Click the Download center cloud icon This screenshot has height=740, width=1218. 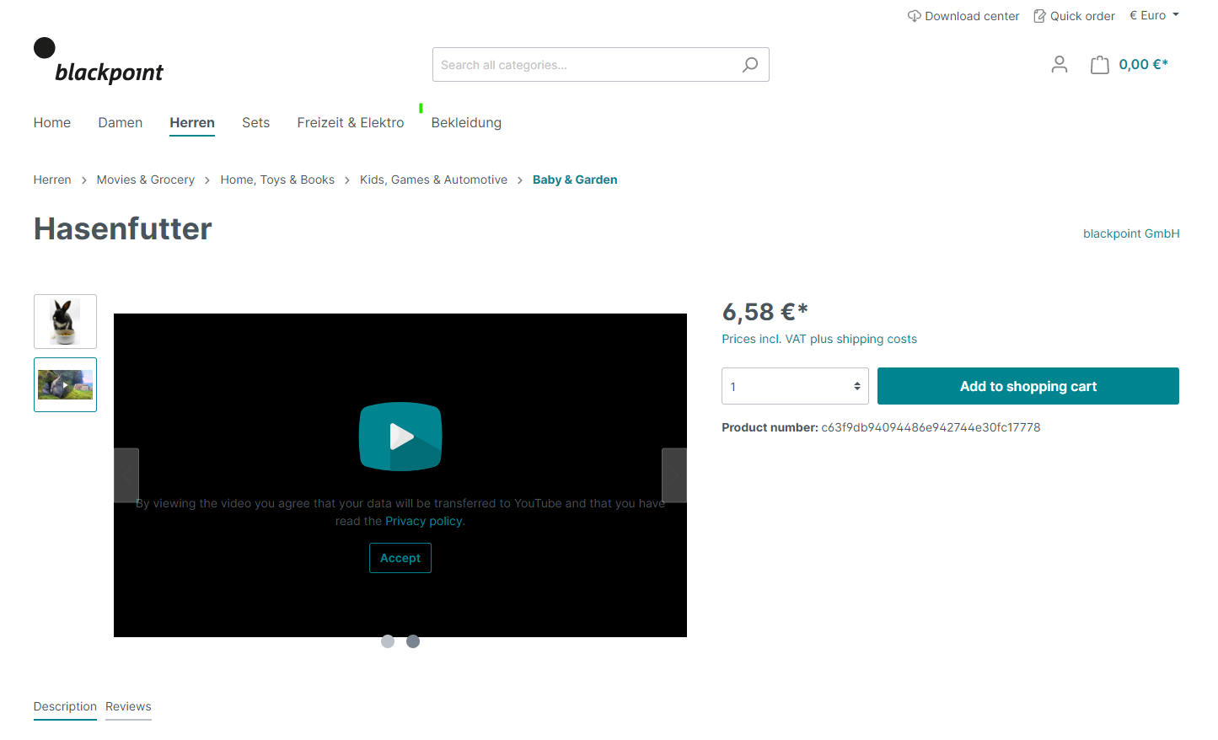[914, 16]
